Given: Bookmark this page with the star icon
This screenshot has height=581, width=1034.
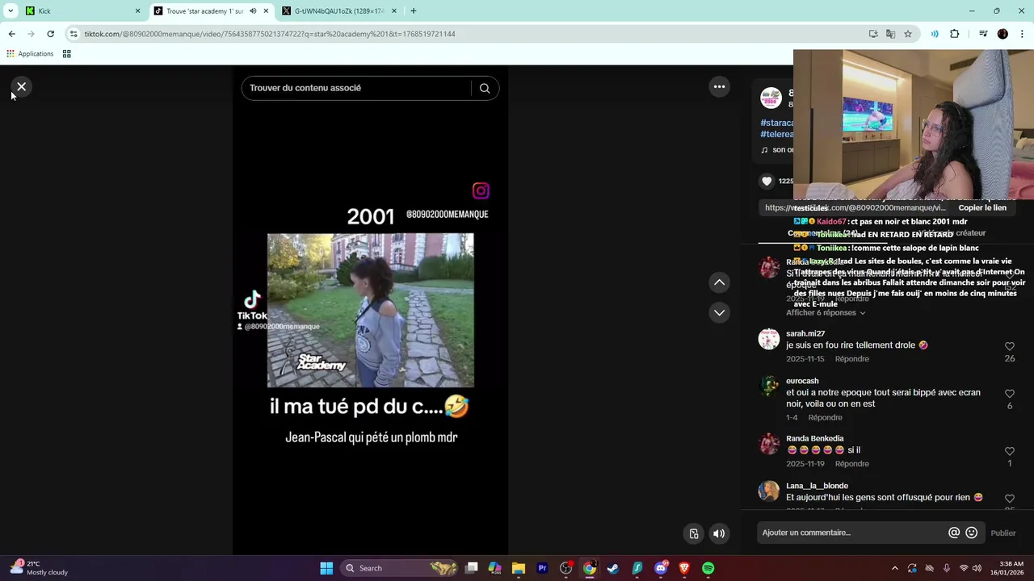Looking at the screenshot, I should click(x=908, y=34).
